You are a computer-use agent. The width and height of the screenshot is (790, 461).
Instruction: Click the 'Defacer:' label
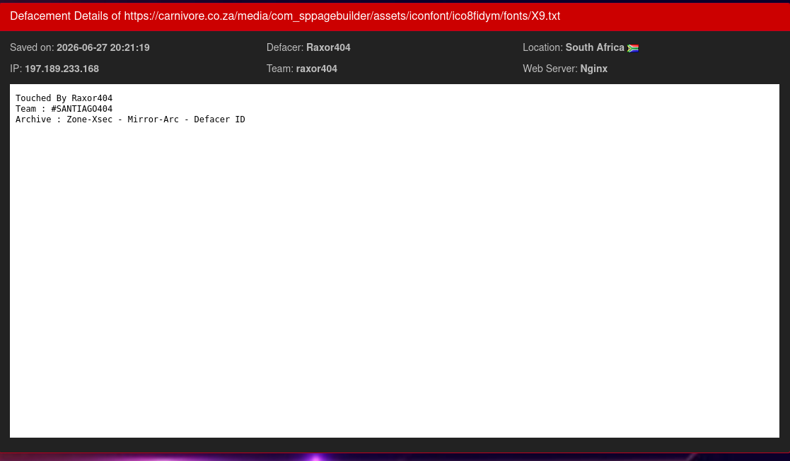coord(285,47)
